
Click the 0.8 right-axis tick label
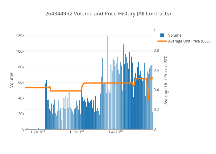156,51
